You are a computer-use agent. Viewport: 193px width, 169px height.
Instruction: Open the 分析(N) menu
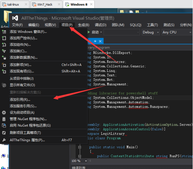[x=186, y=25]
